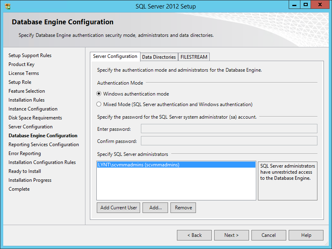Image resolution: width=332 pixels, height=249 pixels.
Task: Go to the previous page with Back
Action: tap(194, 235)
